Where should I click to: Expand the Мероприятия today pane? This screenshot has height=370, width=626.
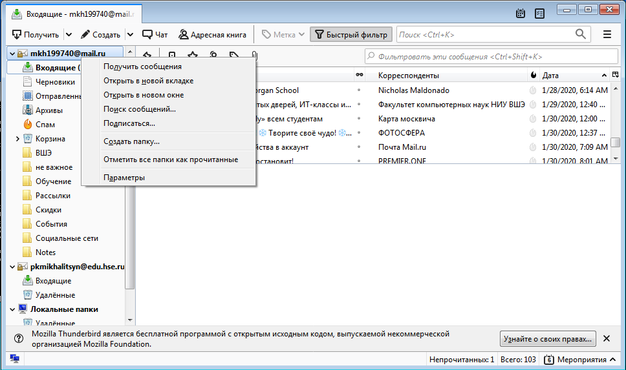click(579, 360)
